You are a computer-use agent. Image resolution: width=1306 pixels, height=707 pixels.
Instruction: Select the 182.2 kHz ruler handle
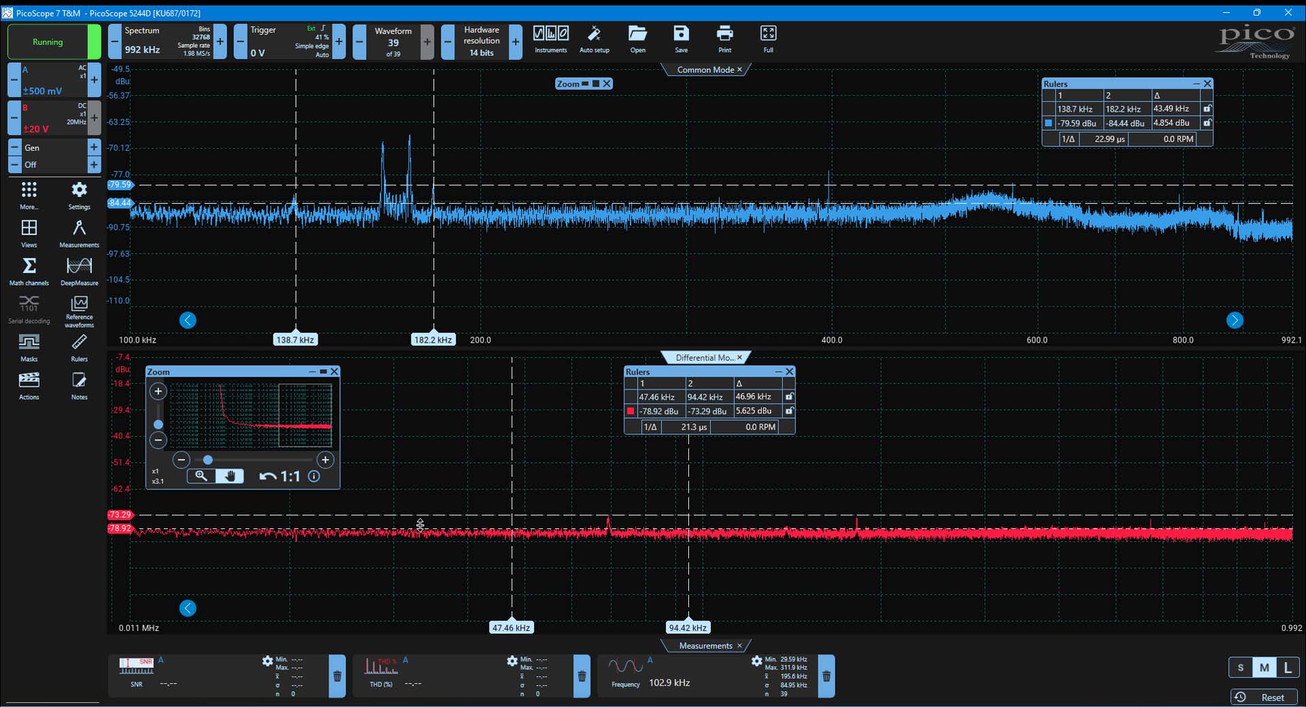(433, 340)
